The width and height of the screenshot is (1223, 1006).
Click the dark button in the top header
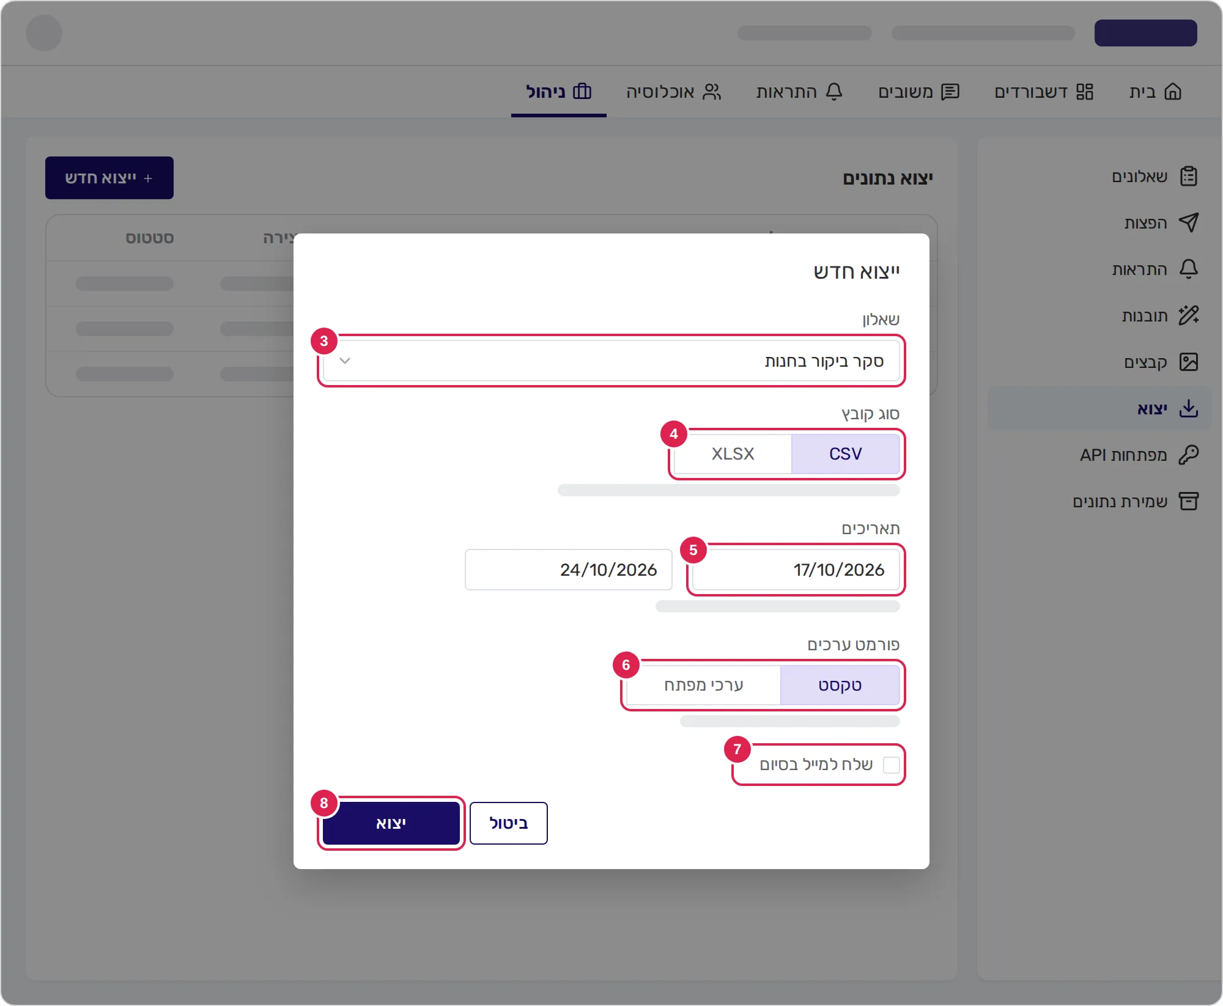point(1146,33)
